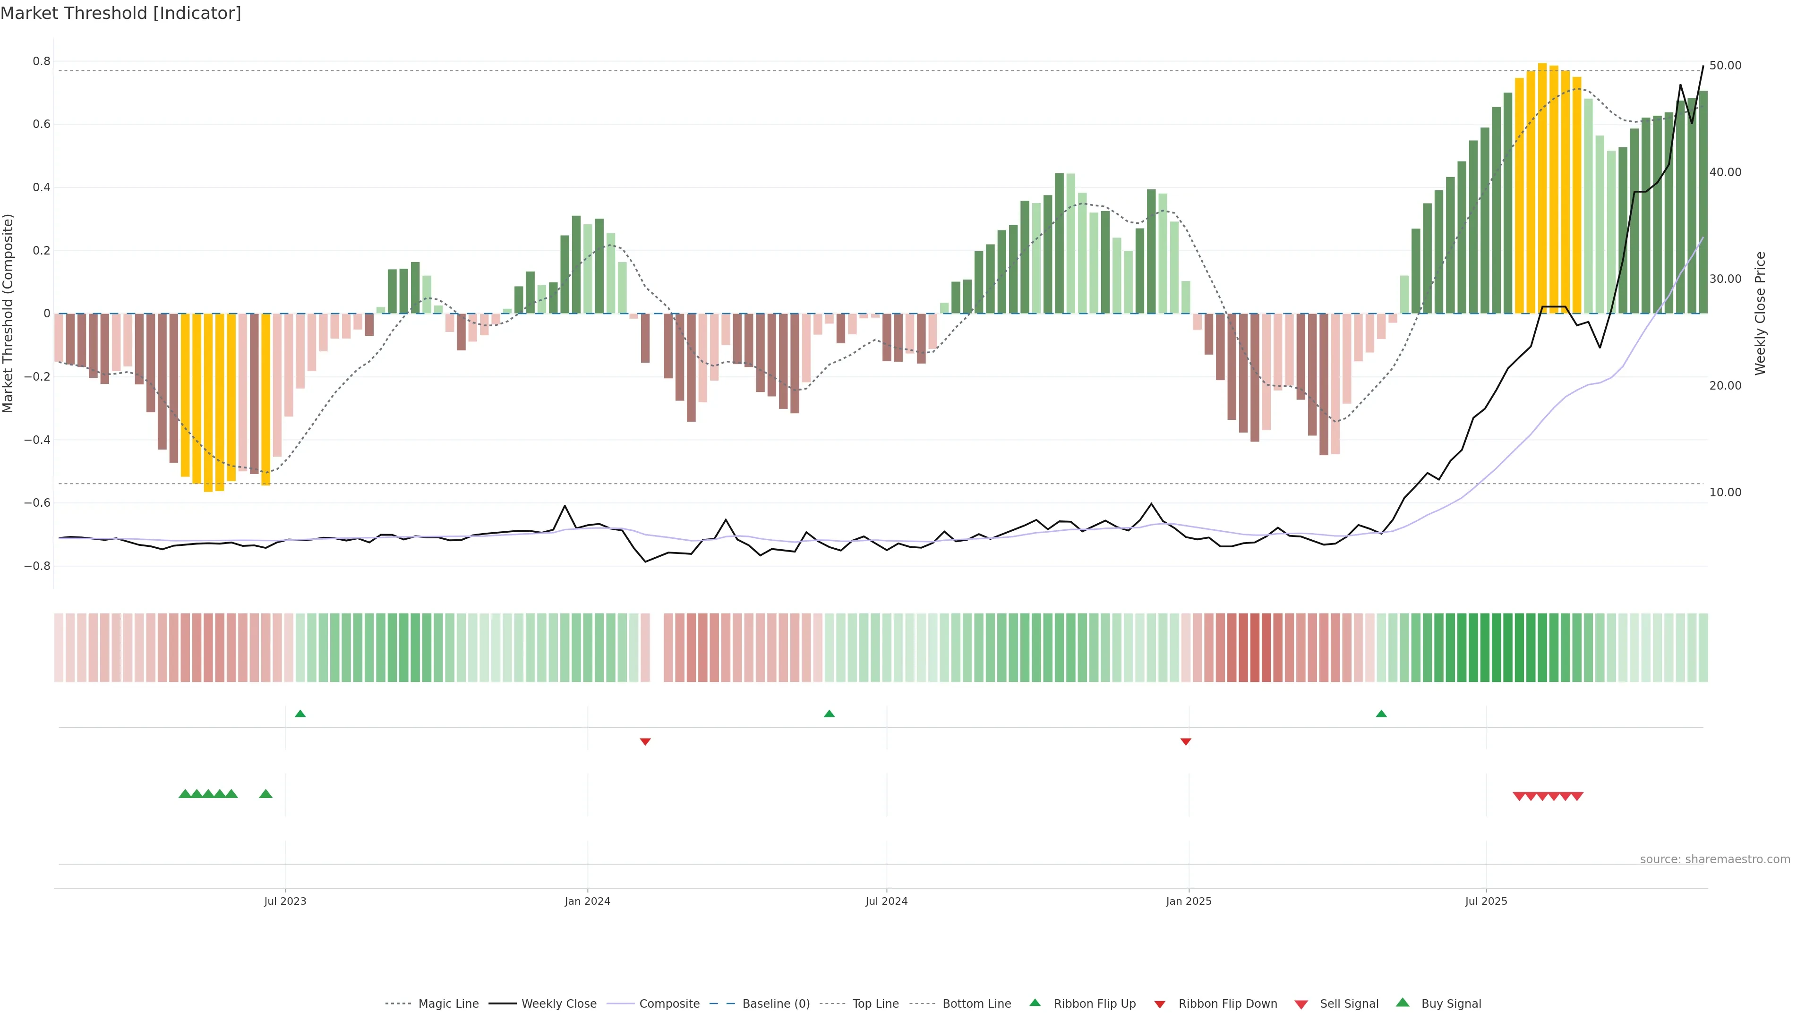Click the ribbon flip up marker before Jul 2025
The height and width of the screenshot is (1020, 1814).
pos(1381,714)
